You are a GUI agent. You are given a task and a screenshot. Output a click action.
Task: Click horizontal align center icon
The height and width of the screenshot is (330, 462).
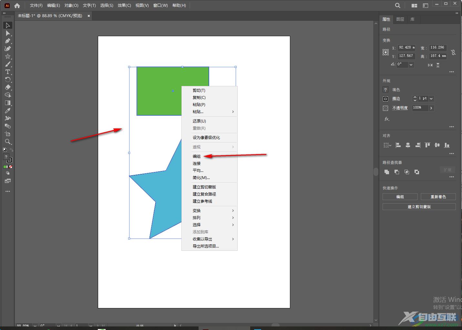pyautogui.click(x=408, y=145)
